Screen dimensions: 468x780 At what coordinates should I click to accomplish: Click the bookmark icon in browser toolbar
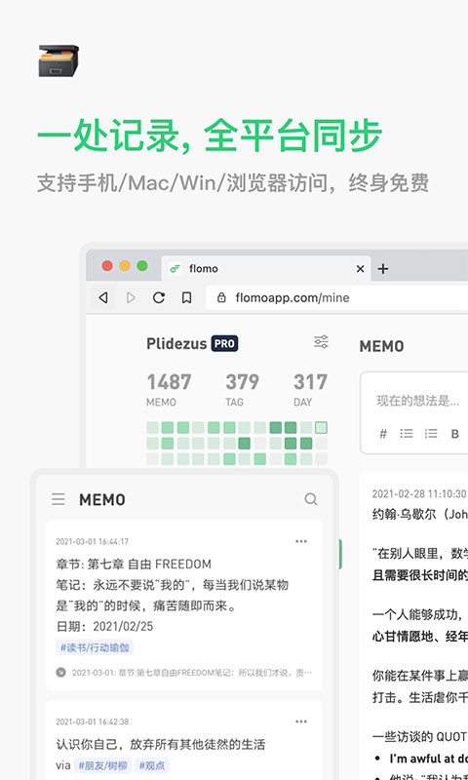[x=186, y=297]
